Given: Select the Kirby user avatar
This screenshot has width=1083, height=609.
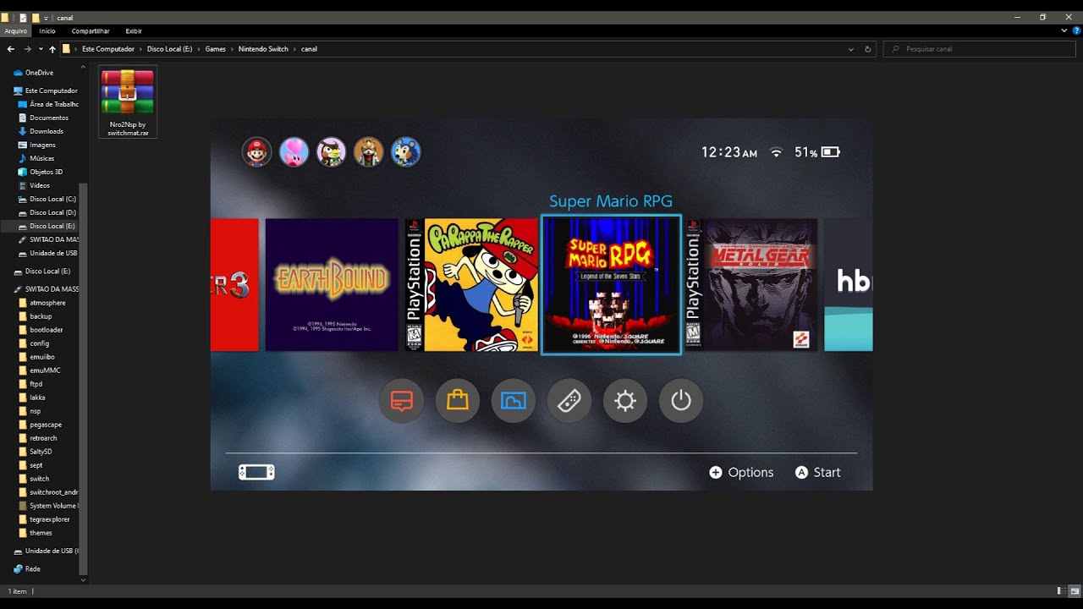Looking at the screenshot, I should [x=294, y=152].
